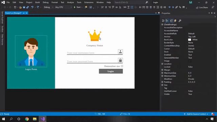Click the Bring to Front icon
Image resolution: width=217 pixels, height=122 pixels.
coord(176,7)
